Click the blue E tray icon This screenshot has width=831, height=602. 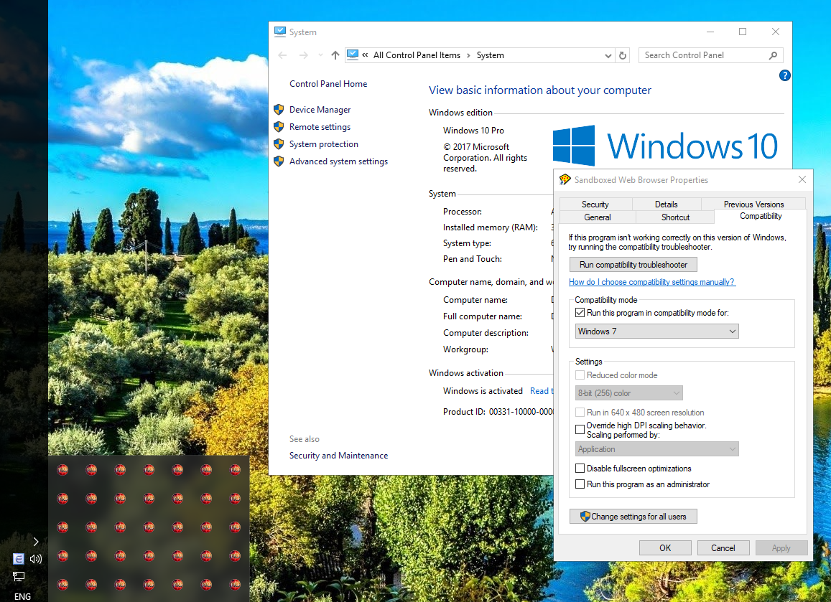[x=19, y=558]
